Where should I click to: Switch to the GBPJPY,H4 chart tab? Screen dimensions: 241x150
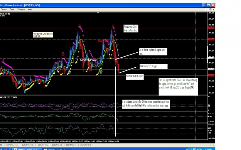pos(71,145)
